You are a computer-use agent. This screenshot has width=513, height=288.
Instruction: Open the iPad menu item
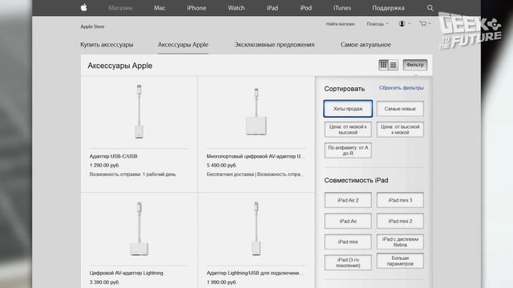[273, 8]
